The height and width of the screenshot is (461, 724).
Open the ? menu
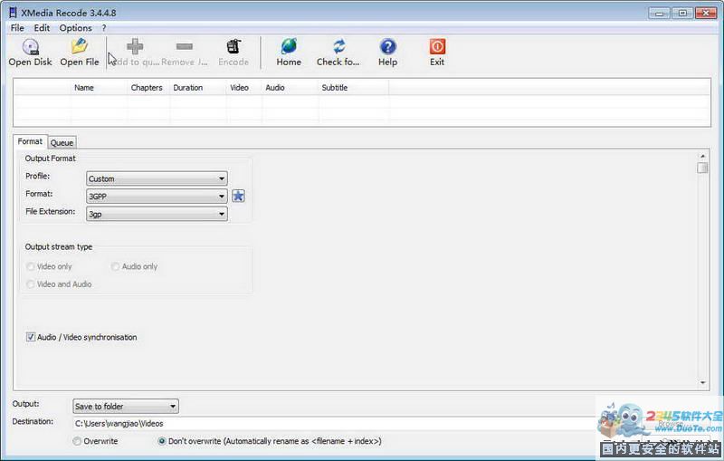pos(104,28)
